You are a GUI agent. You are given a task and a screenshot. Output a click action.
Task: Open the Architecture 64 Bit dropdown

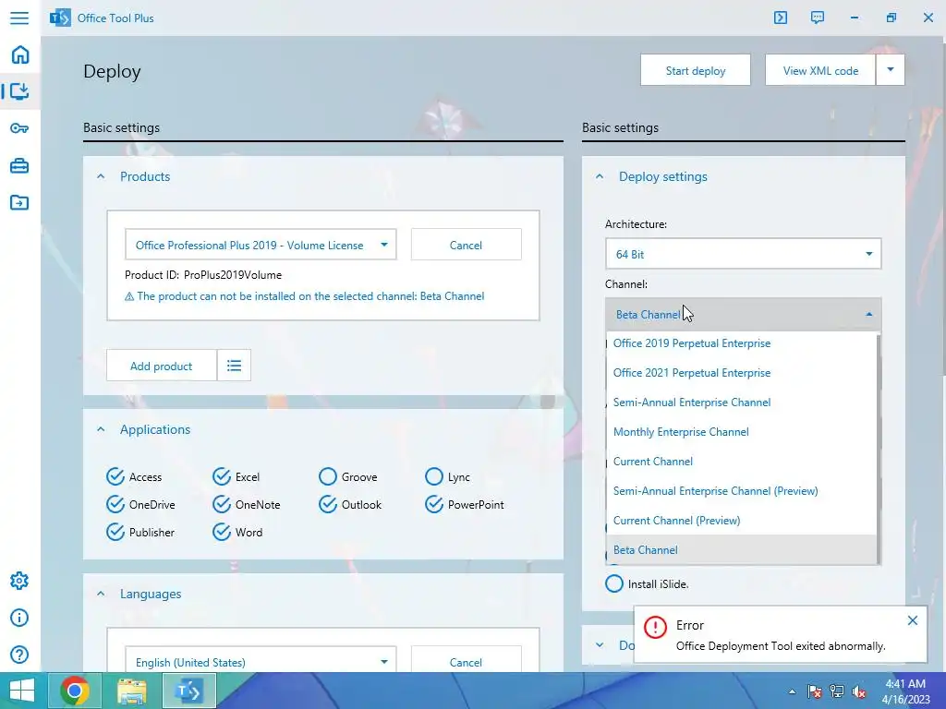(743, 254)
